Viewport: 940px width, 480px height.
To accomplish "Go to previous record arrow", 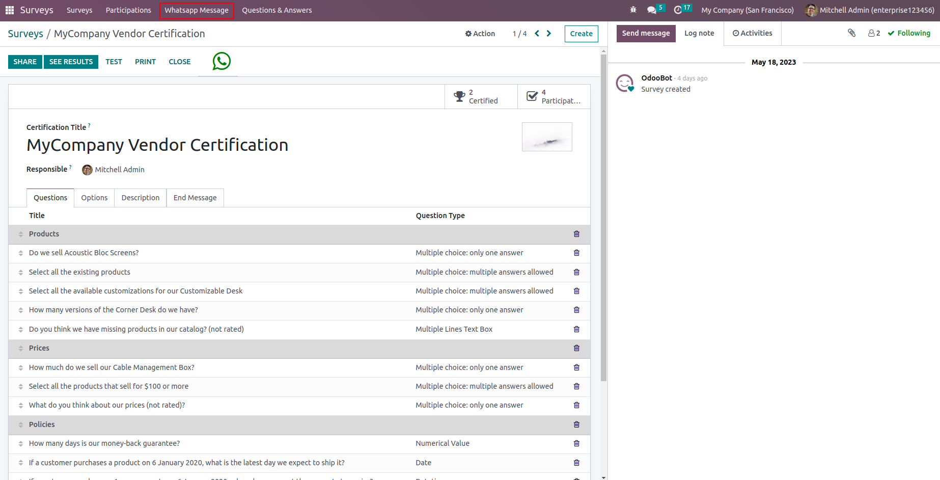I will [x=537, y=34].
